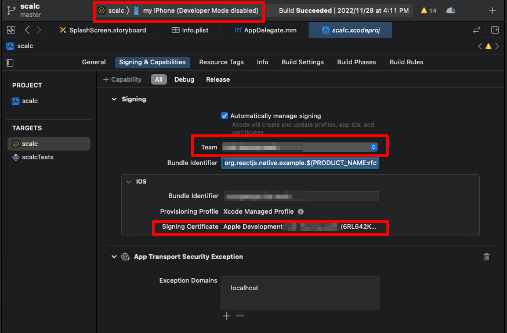Open Build Rules tab
This screenshot has height=333, width=507.
pos(406,62)
